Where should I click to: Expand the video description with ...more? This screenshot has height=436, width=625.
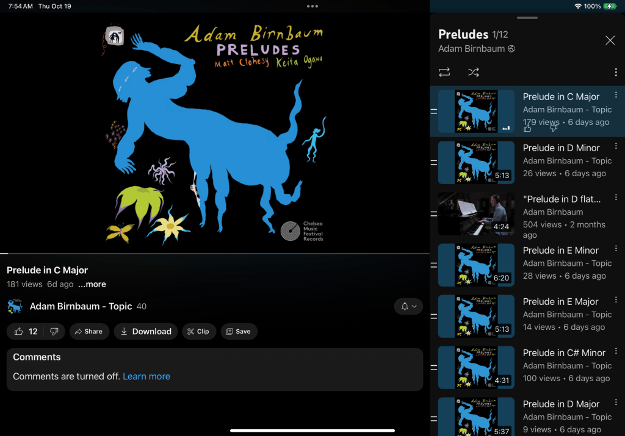click(x=92, y=284)
